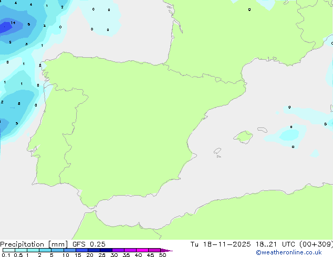Viewport: 333px width, 257px height.
Task: Click the 45–50 mm legend color swatch
Action: (154, 250)
